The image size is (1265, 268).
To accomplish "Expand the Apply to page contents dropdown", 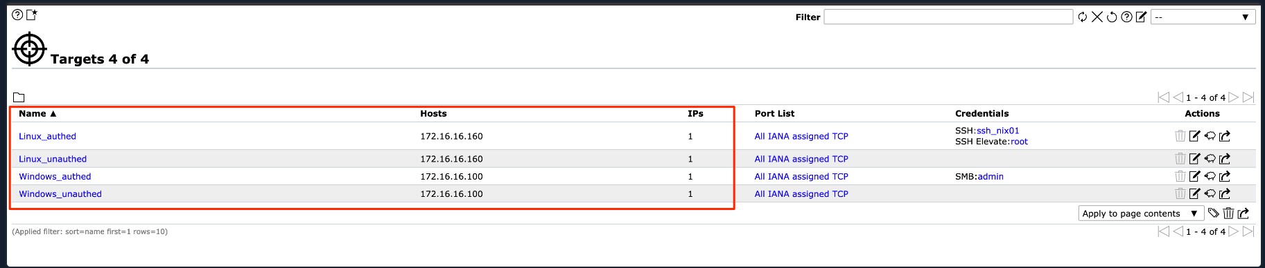I will pyautogui.click(x=1141, y=213).
